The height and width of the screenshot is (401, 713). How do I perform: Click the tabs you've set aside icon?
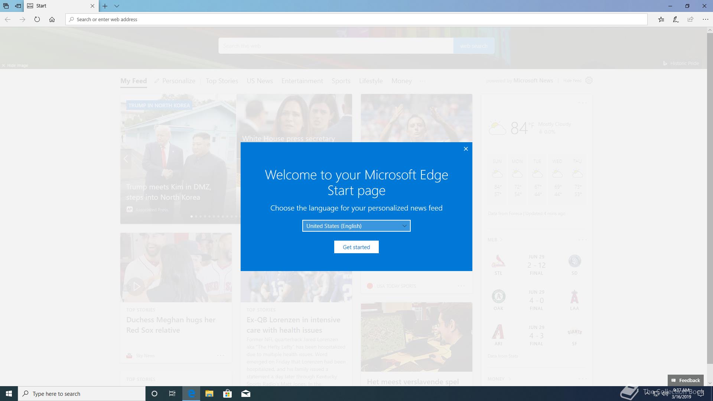click(x=6, y=6)
